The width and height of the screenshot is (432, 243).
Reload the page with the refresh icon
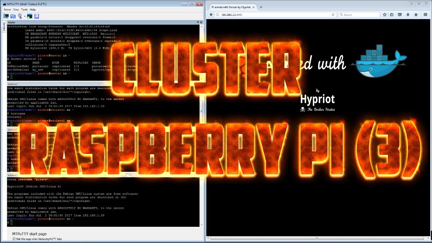(333, 15)
